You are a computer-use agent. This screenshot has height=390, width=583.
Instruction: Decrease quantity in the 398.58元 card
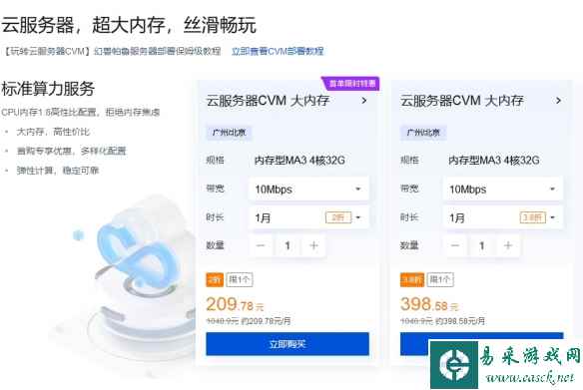tap(455, 245)
